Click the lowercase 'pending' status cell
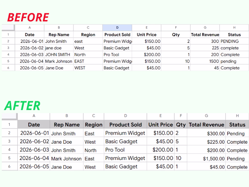Viewport: 249px width, 187px height. 234,61
